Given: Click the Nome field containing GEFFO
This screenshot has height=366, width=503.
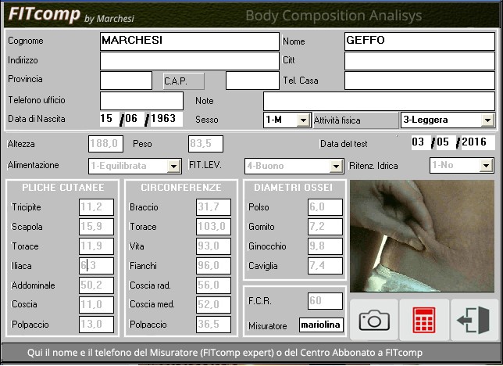Looking at the screenshot, I should point(419,41).
